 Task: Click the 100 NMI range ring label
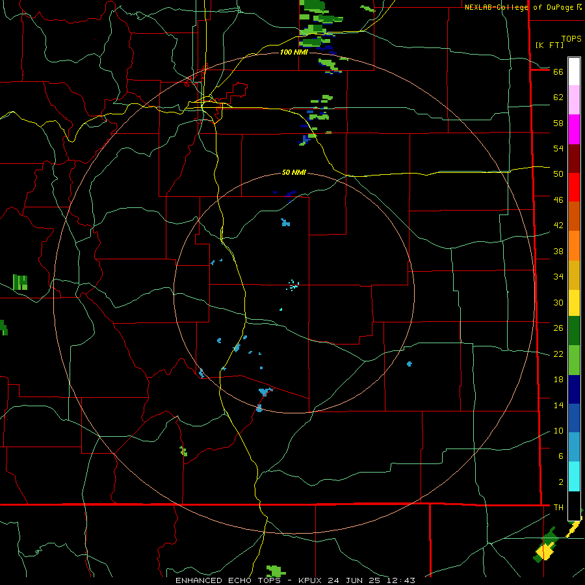[294, 52]
